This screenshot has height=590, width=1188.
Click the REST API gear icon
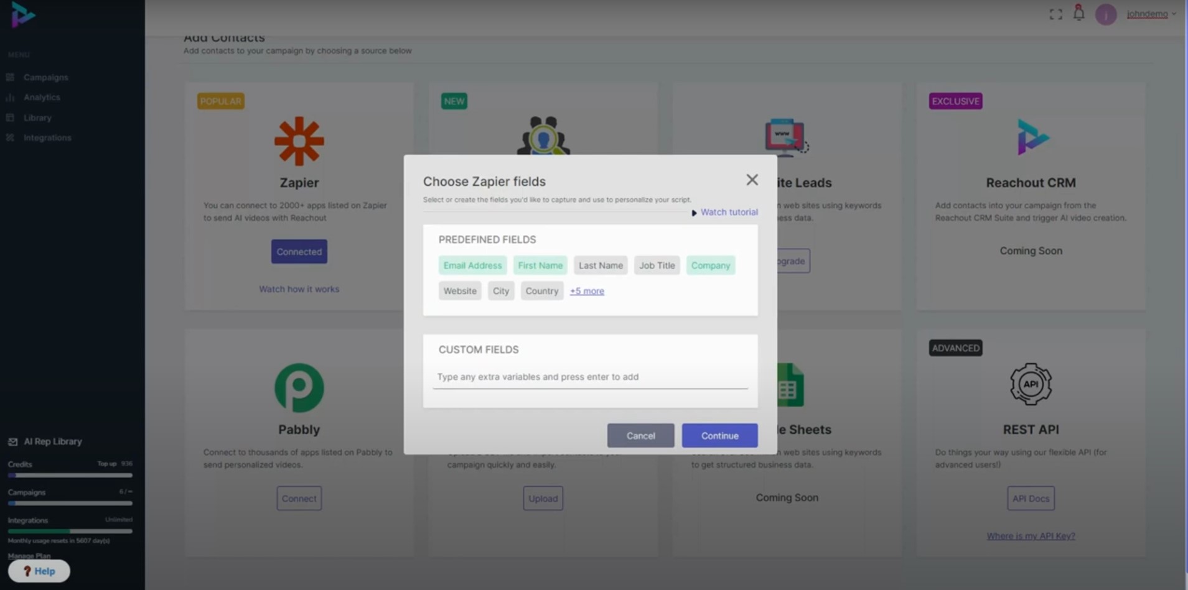coord(1031,384)
